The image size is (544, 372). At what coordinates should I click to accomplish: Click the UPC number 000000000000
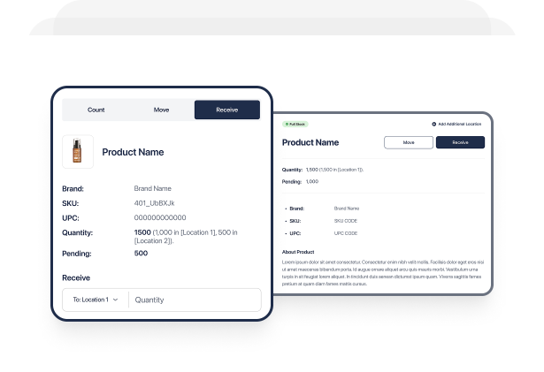coord(160,217)
